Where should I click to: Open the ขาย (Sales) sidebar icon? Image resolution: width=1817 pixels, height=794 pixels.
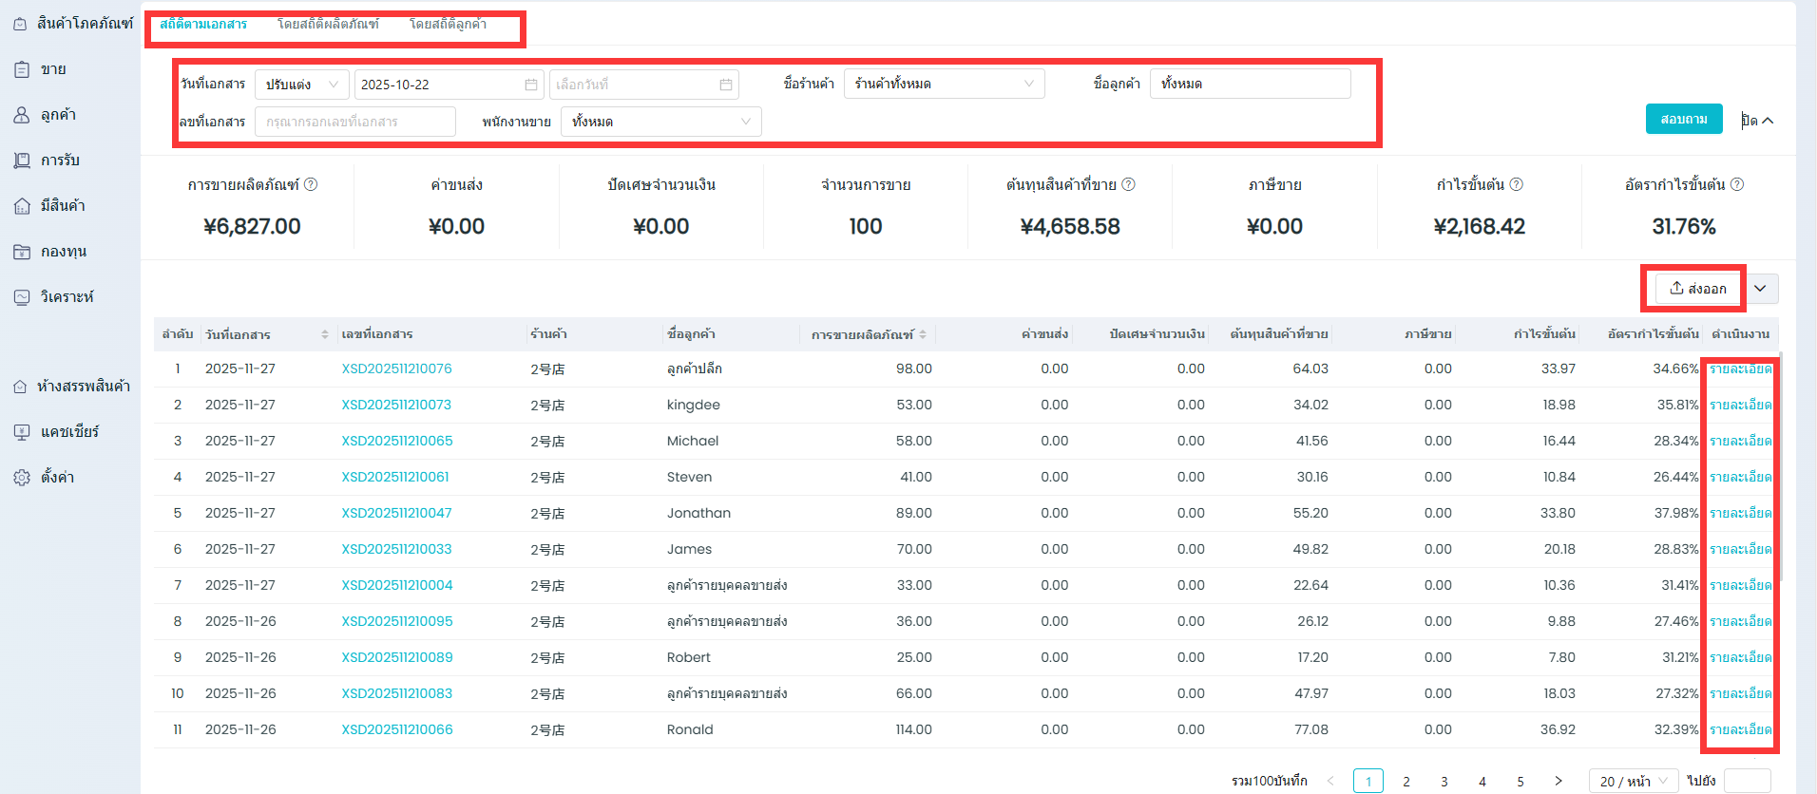22,69
